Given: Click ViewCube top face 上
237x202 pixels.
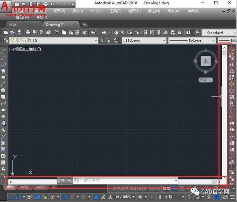Looking at the screenshot, I should click(206, 61).
